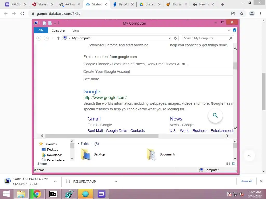This screenshot has width=266, height=199.
Task: Open the address bar history dropdown
Action: coord(170,38)
